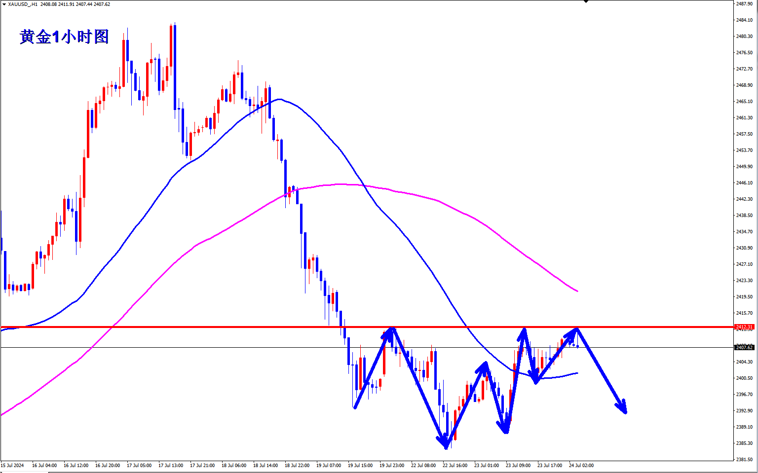Image resolution: width=758 pixels, height=473 pixels.
Task: Click the chart shift triangle marker at top
Action: point(586,1)
